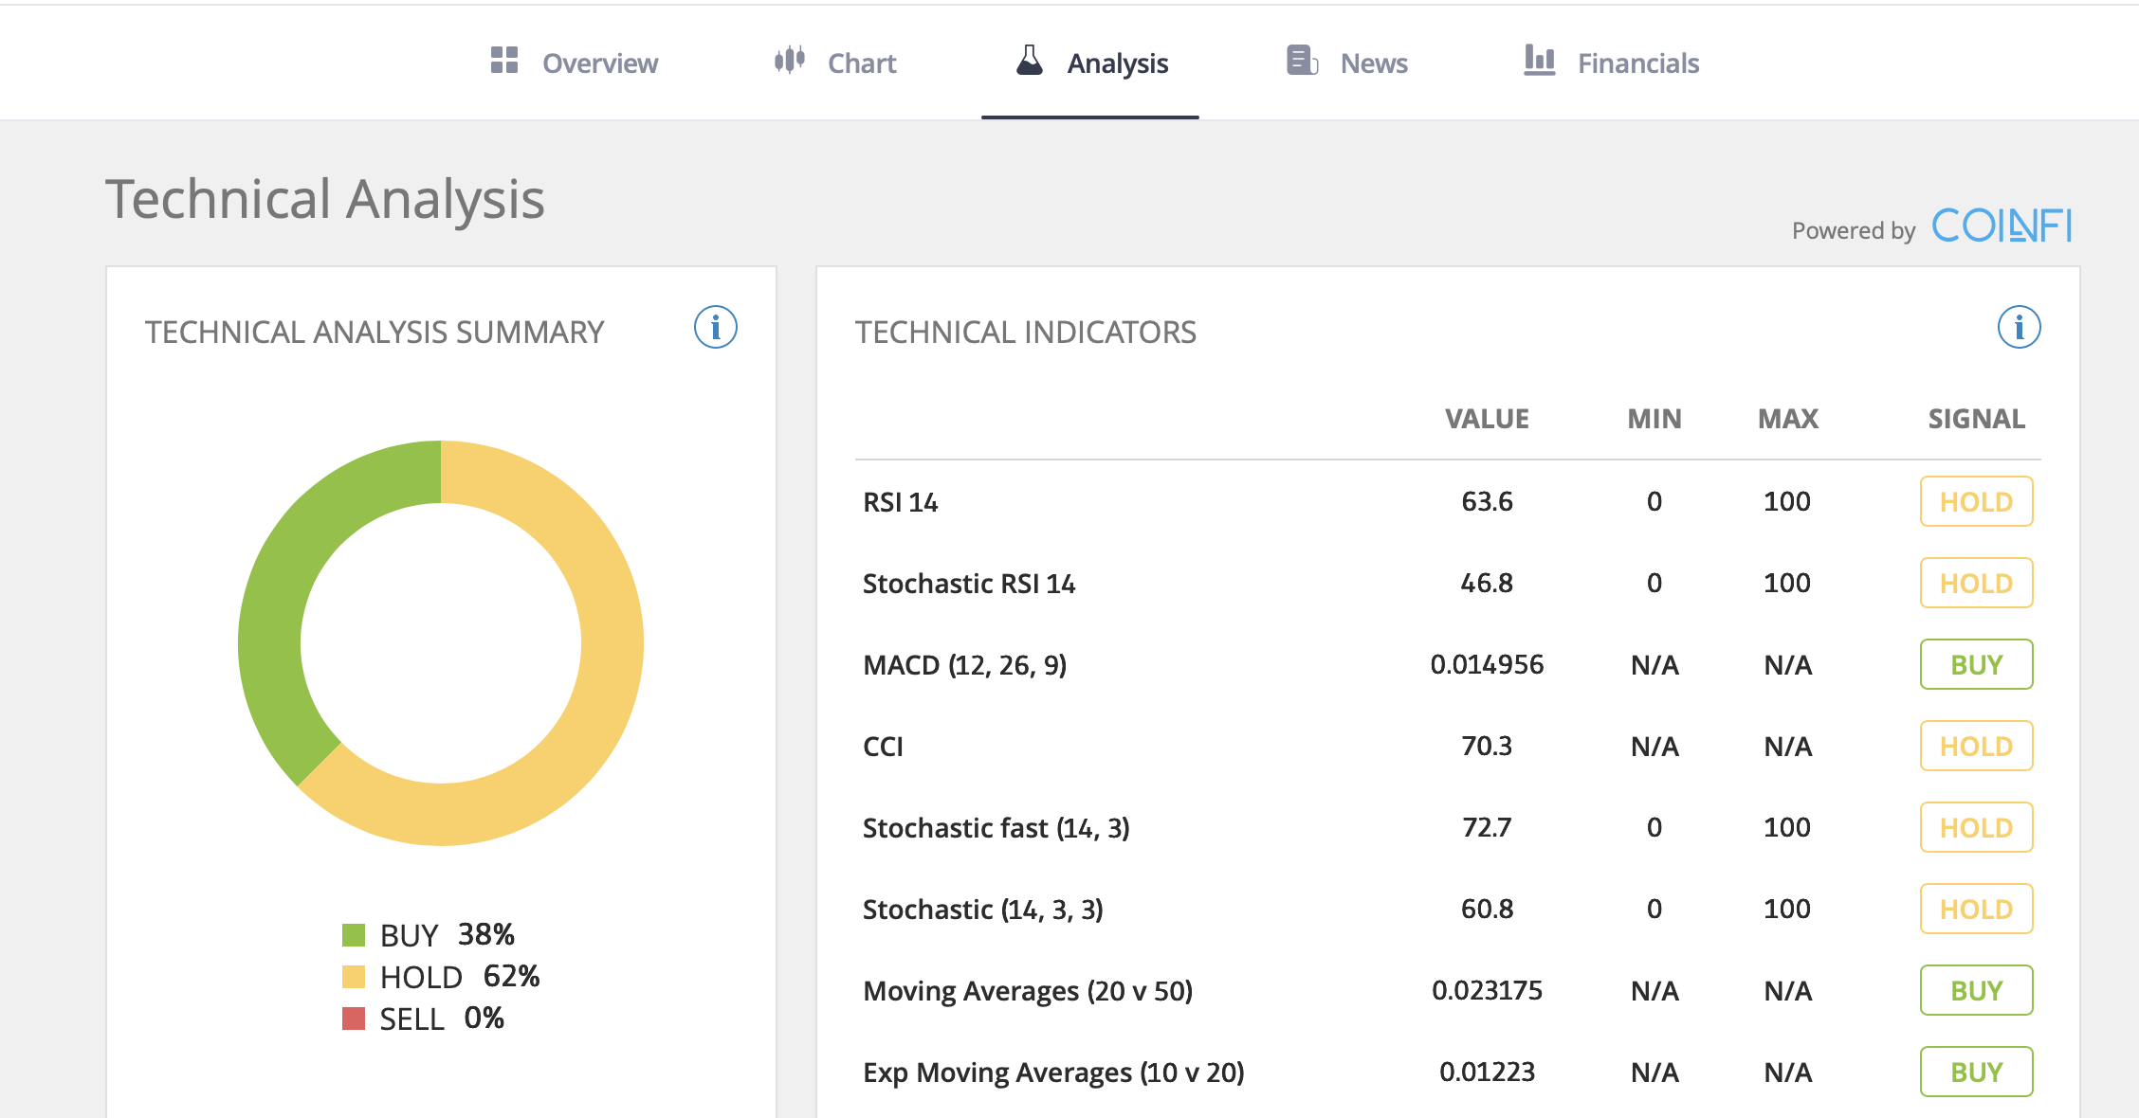Click the Technical Analysis heading
Image resolution: width=2139 pixels, height=1118 pixels.
click(x=325, y=200)
